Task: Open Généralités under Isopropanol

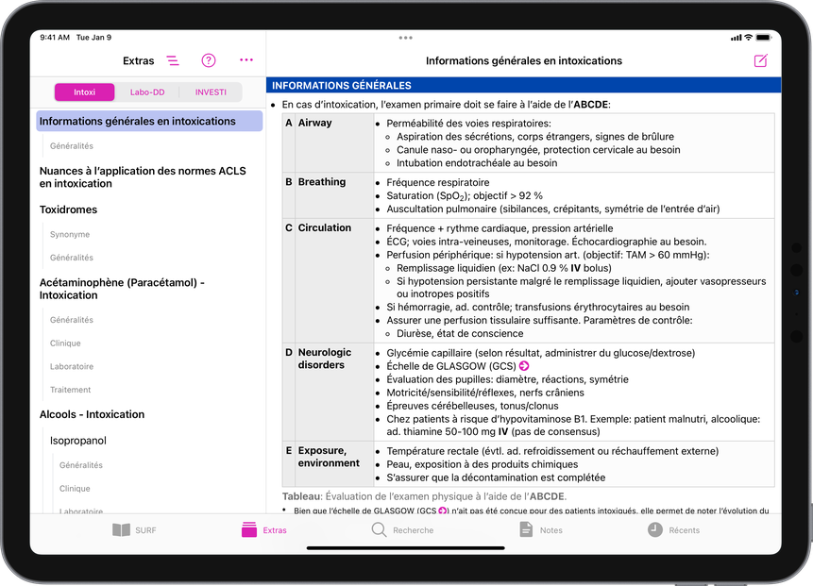Action: [x=81, y=465]
